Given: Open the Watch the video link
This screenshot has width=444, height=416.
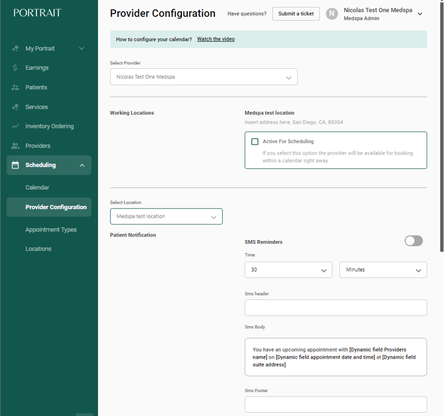Looking at the screenshot, I should point(216,39).
